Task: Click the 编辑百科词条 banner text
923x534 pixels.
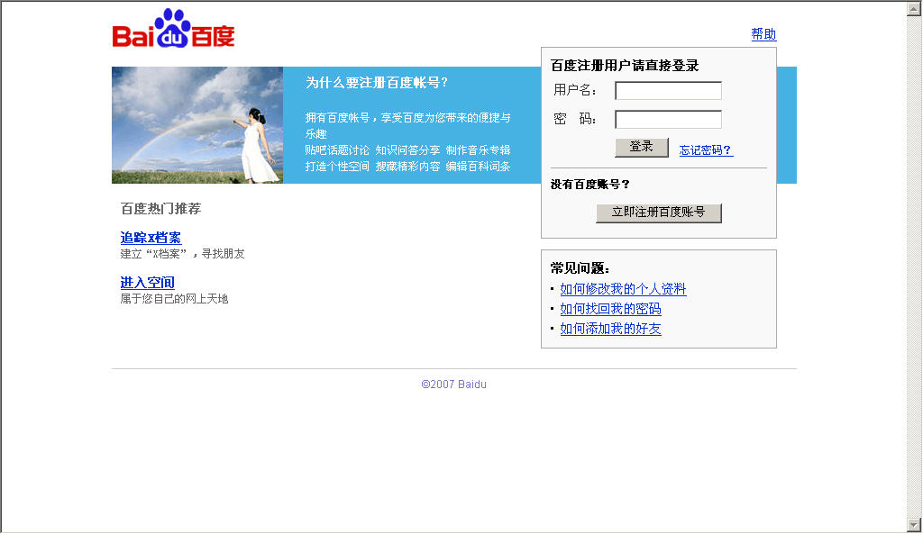Action: pyautogui.click(x=478, y=167)
